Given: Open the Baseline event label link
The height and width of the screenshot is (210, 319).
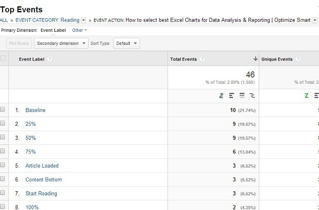Looking at the screenshot, I should [x=35, y=110].
